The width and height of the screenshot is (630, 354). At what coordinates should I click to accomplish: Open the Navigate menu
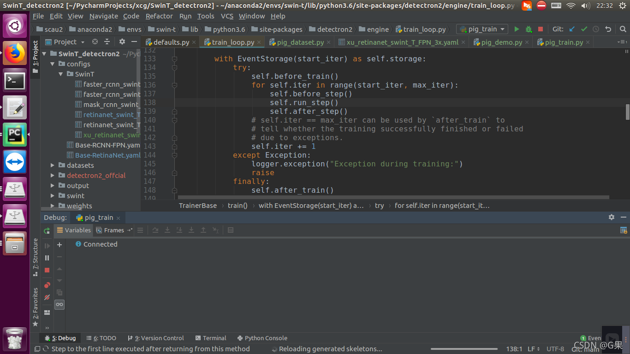pyautogui.click(x=104, y=16)
